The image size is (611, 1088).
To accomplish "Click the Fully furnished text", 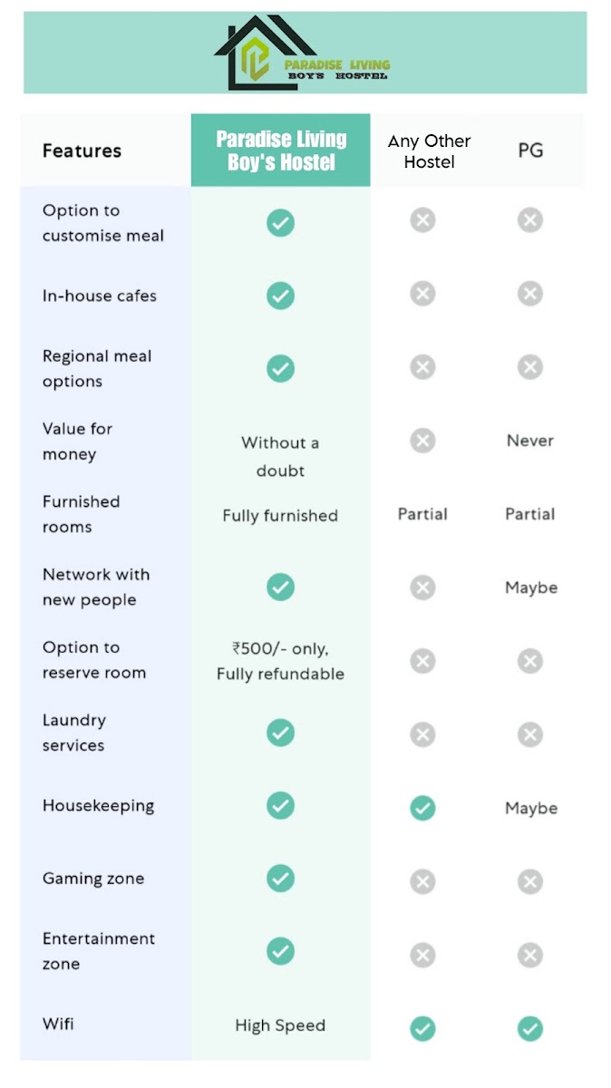I will pos(280,516).
